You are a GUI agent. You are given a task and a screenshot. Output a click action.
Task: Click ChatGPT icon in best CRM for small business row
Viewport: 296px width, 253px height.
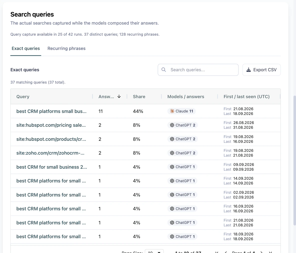pyautogui.click(x=172, y=167)
